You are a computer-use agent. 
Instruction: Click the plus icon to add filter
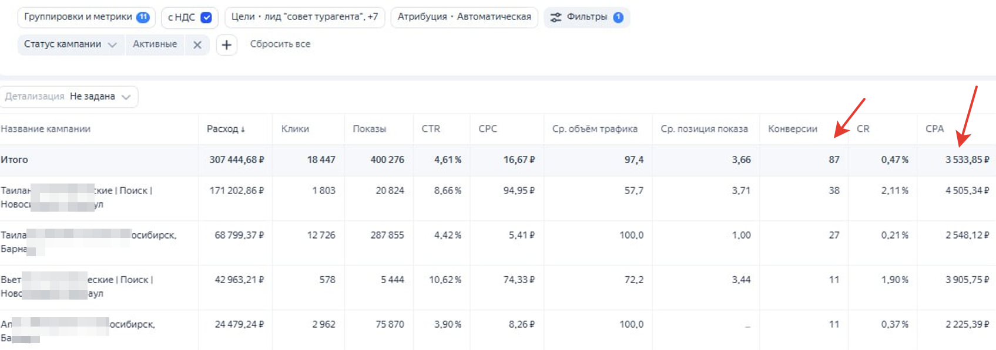[x=226, y=45]
